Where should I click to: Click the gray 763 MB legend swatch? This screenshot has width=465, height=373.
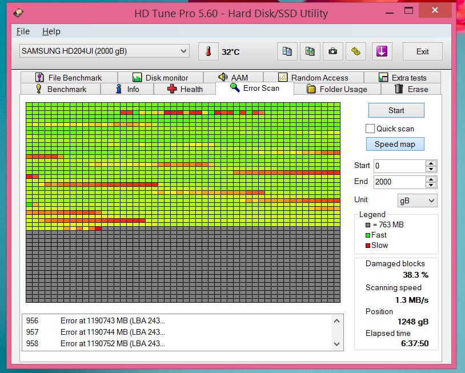(x=368, y=225)
